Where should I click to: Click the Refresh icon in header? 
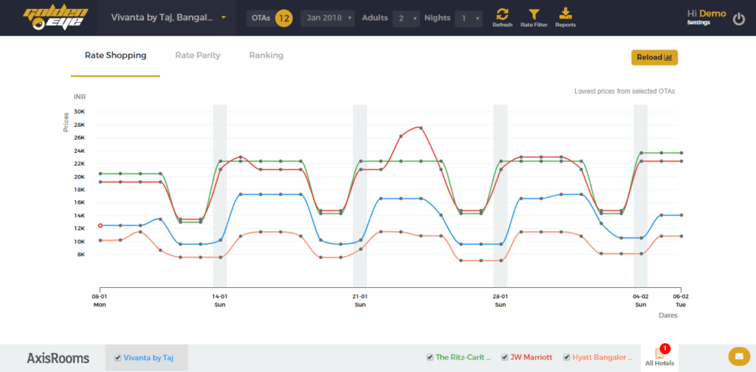tap(502, 14)
